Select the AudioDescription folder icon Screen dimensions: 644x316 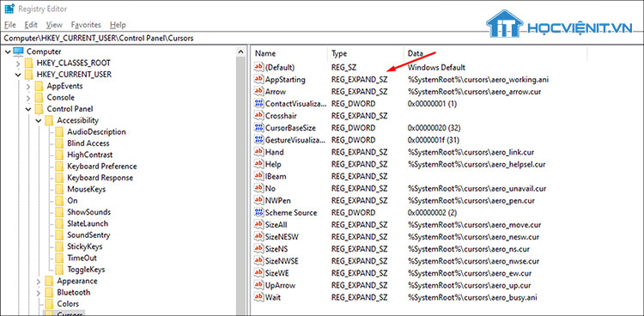click(x=59, y=132)
